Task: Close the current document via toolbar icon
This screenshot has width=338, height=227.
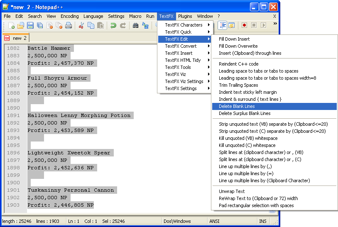Action: pyautogui.click(x=49, y=25)
